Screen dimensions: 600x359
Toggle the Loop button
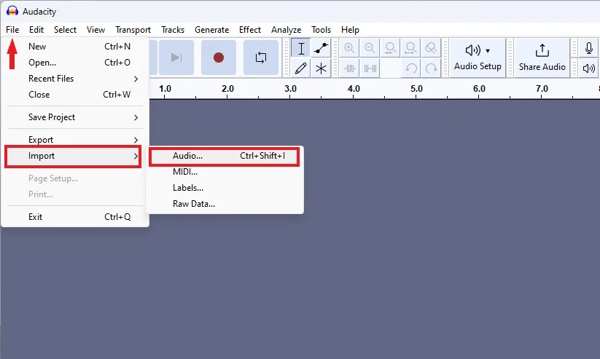coord(261,58)
